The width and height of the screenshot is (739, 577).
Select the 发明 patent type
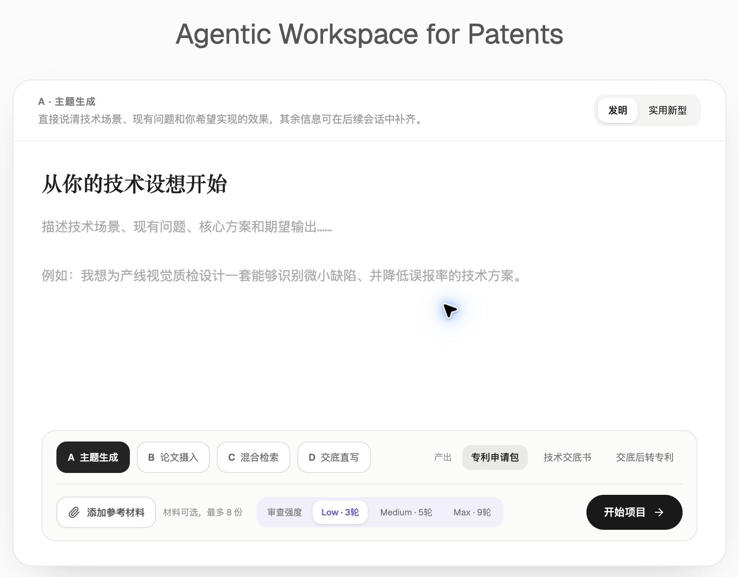click(617, 110)
